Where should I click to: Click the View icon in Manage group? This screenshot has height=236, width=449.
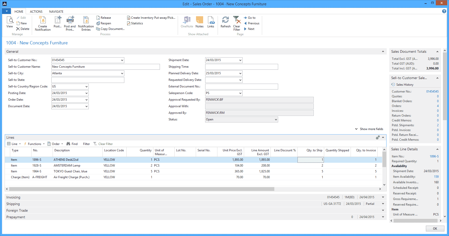(x=10, y=22)
